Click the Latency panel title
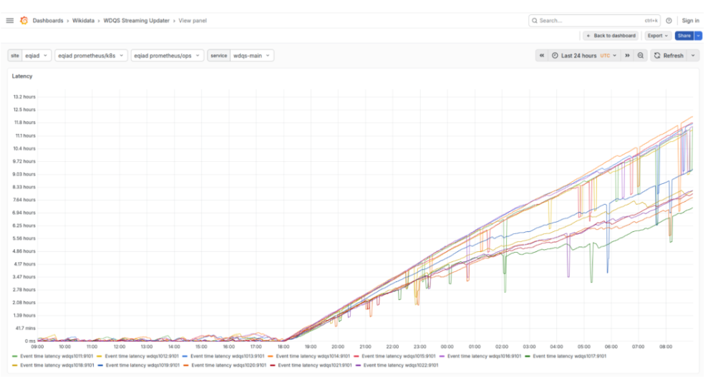This screenshot has height=383, width=713. [x=21, y=76]
